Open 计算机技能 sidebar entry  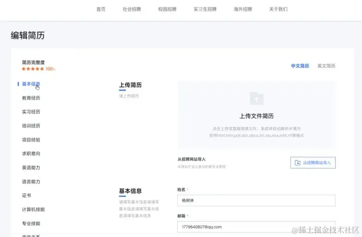33,209
